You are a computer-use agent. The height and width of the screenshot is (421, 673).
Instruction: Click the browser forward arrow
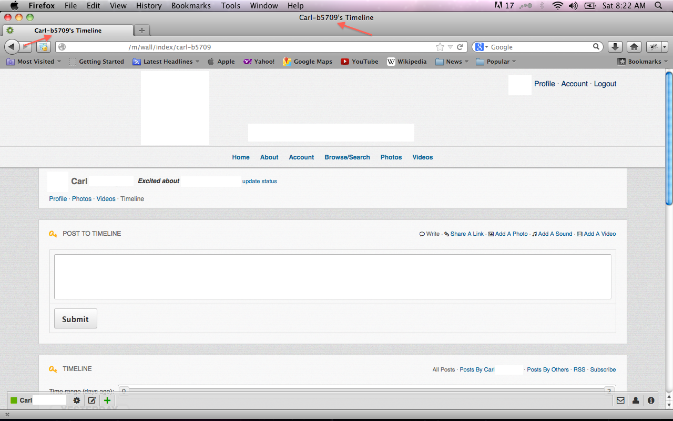point(26,47)
